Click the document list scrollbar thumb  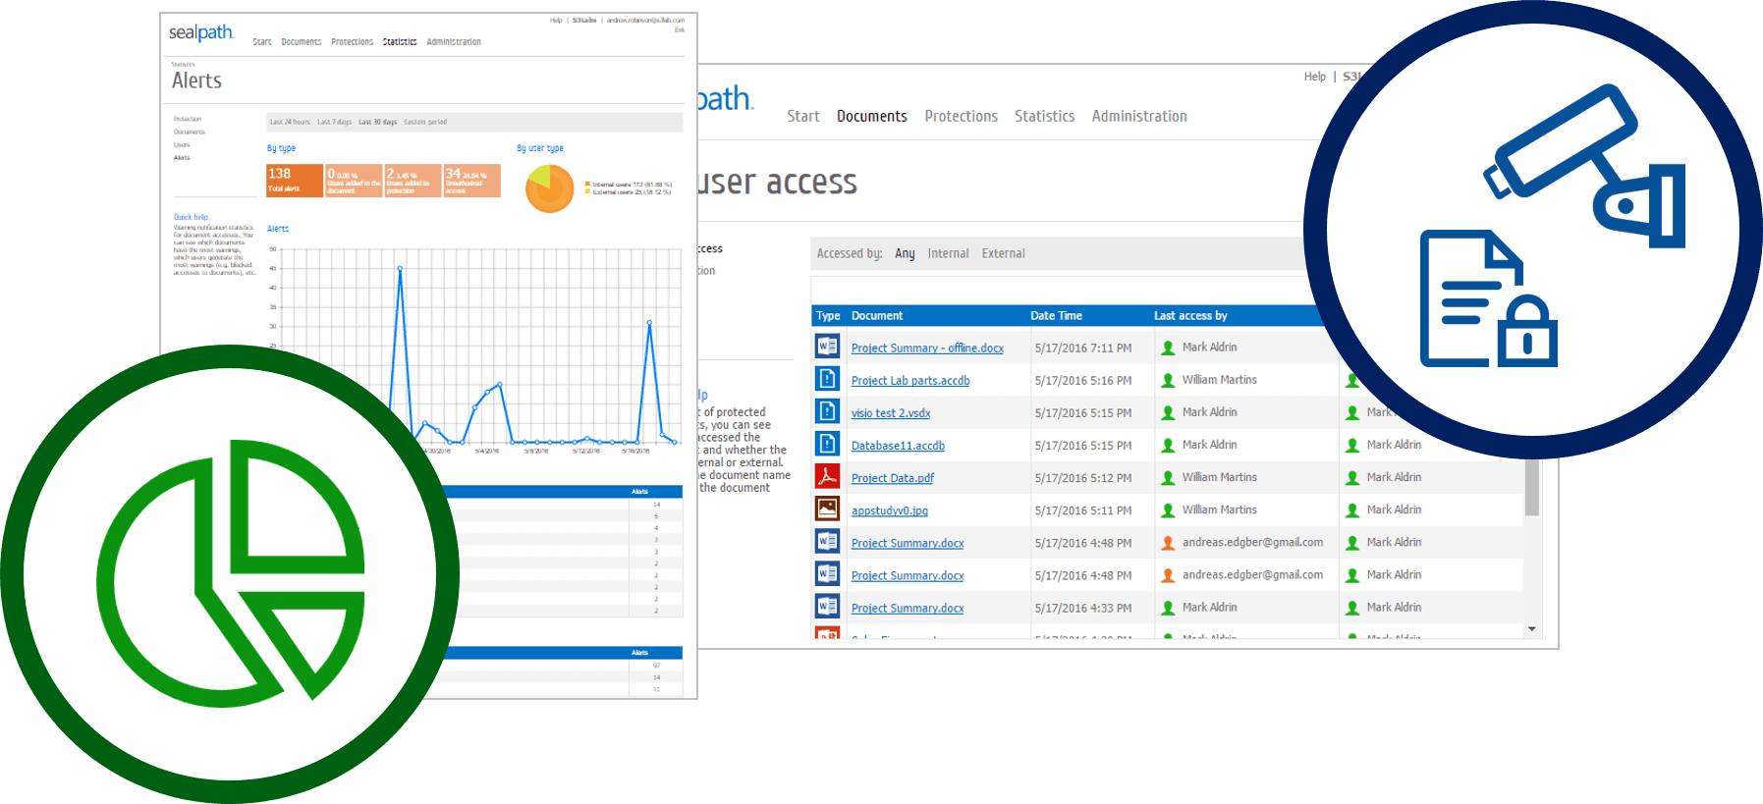click(1531, 488)
